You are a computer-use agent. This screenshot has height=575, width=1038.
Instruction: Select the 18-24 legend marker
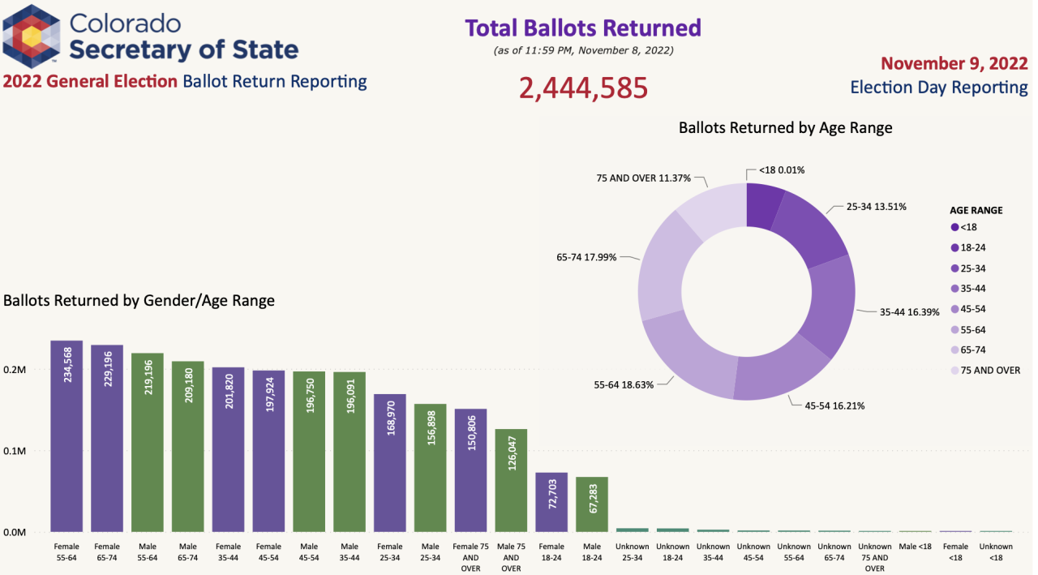(955, 248)
